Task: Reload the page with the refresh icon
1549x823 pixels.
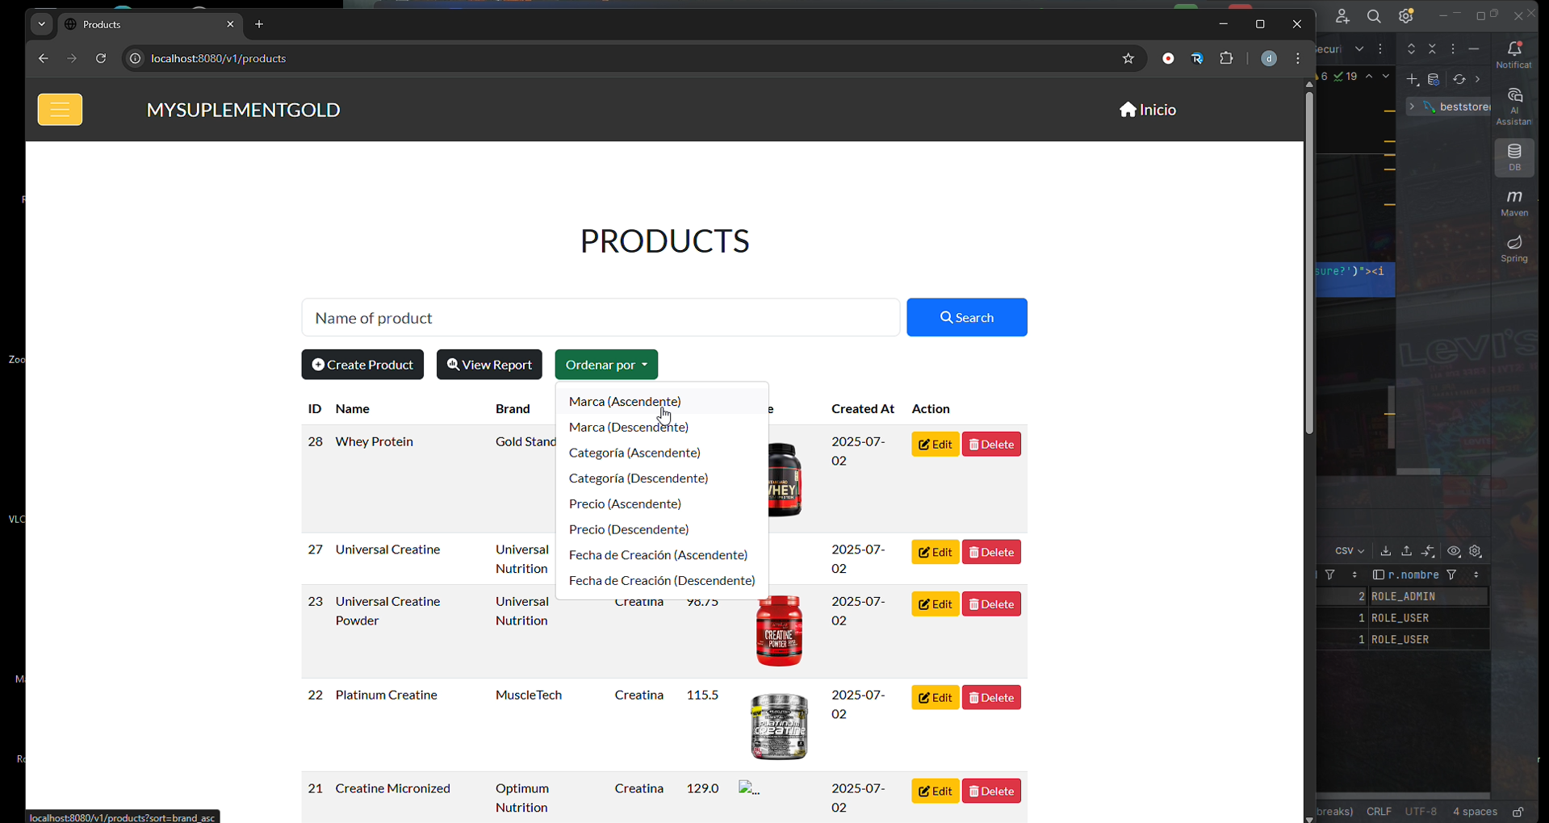Action: pyautogui.click(x=101, y=59)
